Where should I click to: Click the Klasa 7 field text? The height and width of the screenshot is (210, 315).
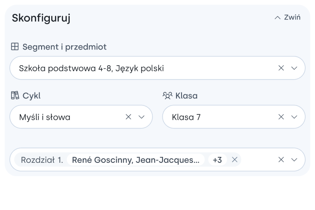(186, 117)
